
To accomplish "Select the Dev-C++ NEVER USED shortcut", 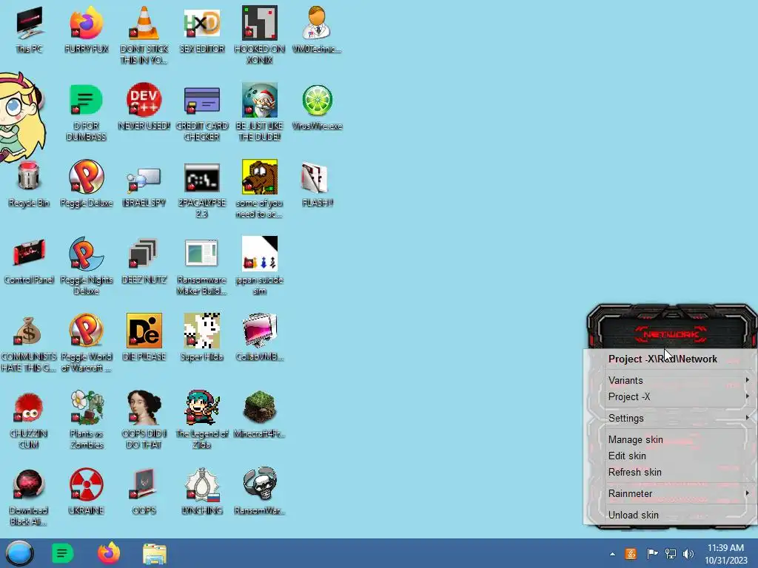I will [144, 107].
